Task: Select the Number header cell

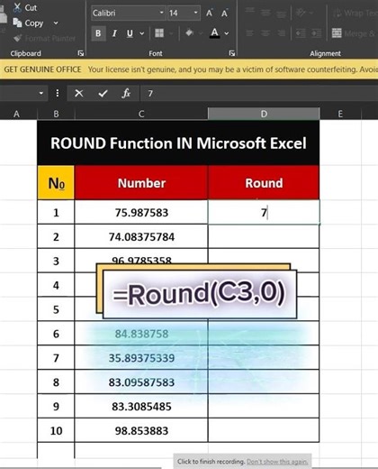Action: [x=141, y=183]
